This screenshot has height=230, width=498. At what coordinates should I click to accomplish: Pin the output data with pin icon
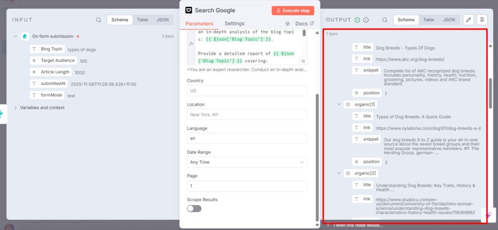coord(481,20)
